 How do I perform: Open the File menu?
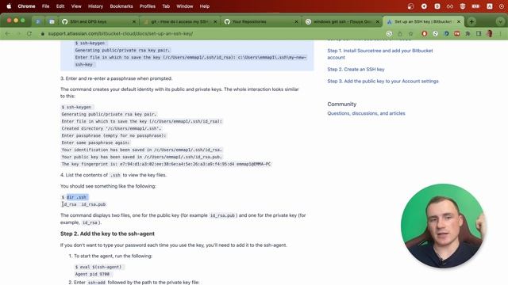46,6
